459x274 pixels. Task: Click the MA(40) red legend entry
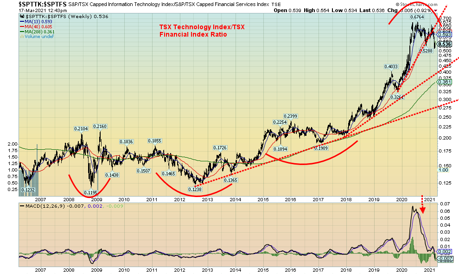click(36, 25)
